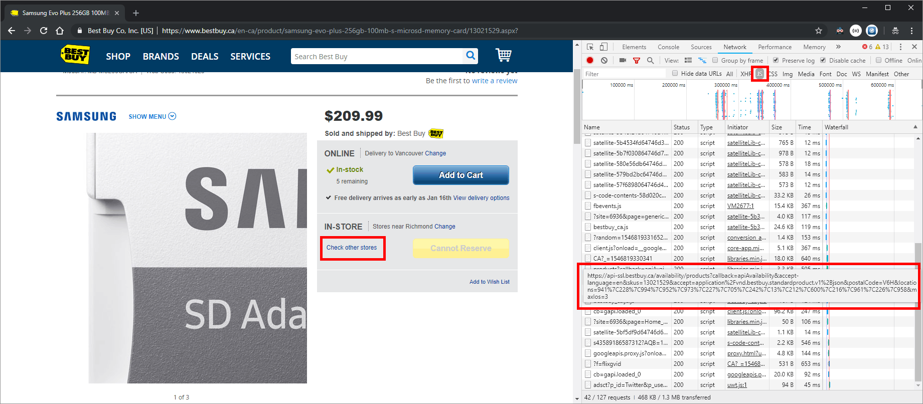
Task: Open a new browser tab
Action: tap(136, 13)
